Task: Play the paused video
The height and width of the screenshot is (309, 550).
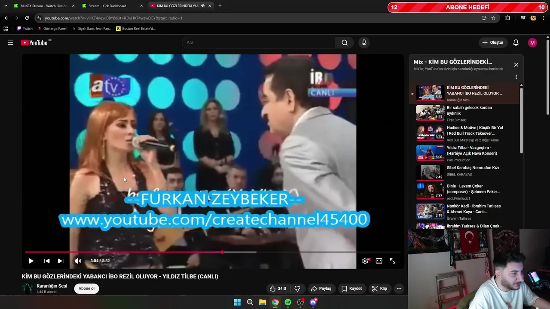Action: 31,261
